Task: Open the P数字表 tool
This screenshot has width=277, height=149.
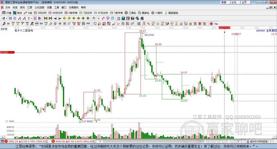Action: [x=71, y=13]
